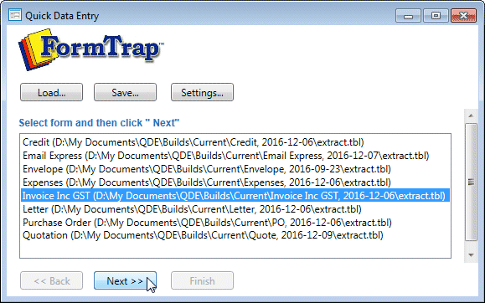Click the scrollbar up arrow

471,116
